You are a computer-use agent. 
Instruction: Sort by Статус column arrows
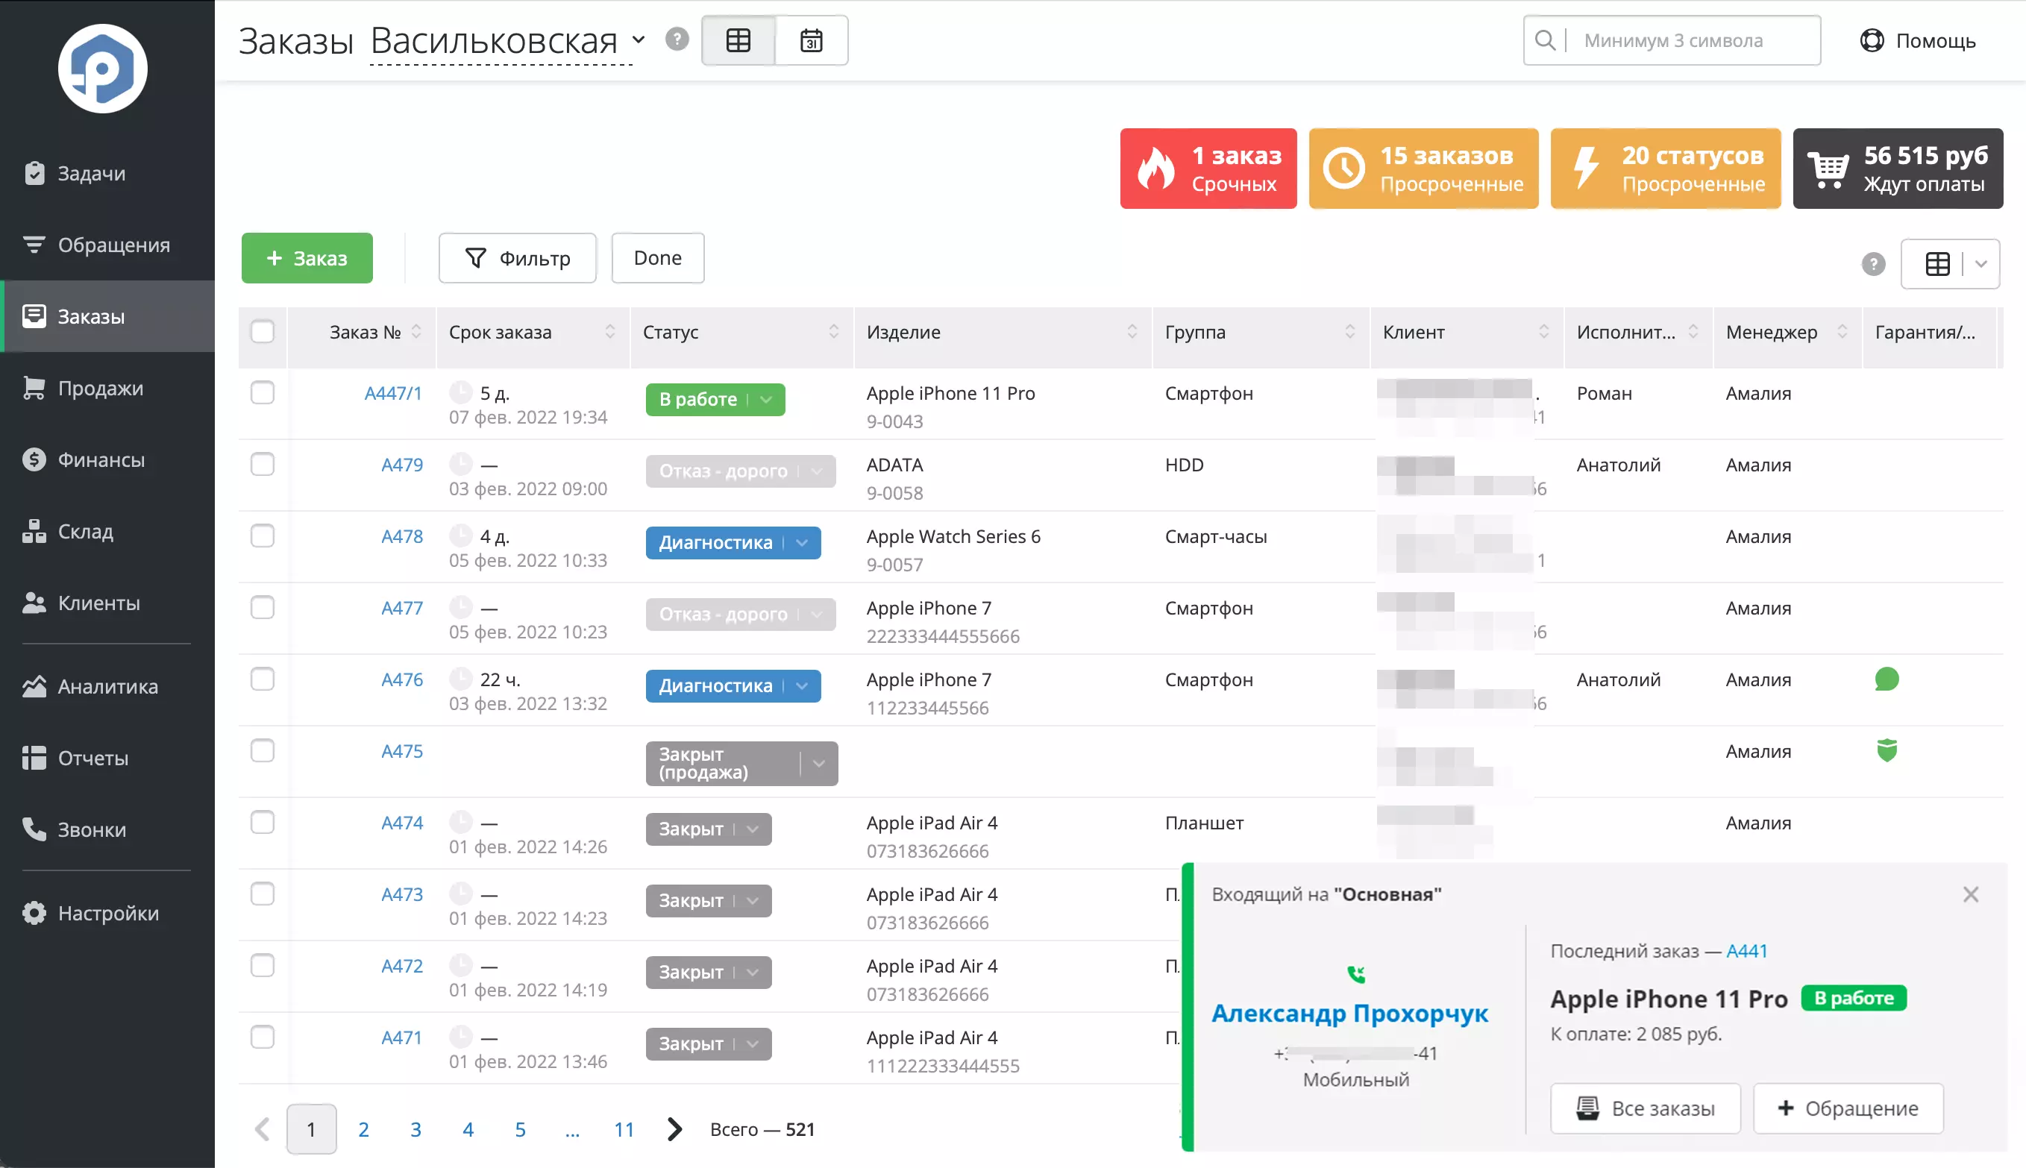(x=834, y=331)
